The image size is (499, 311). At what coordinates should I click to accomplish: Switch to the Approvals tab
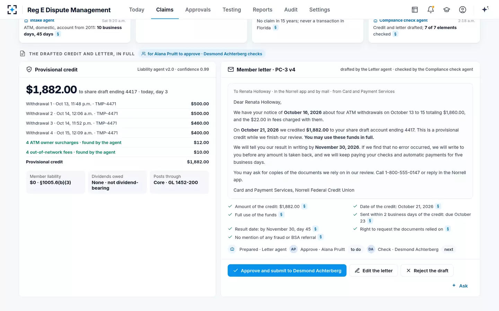point(198,10)
